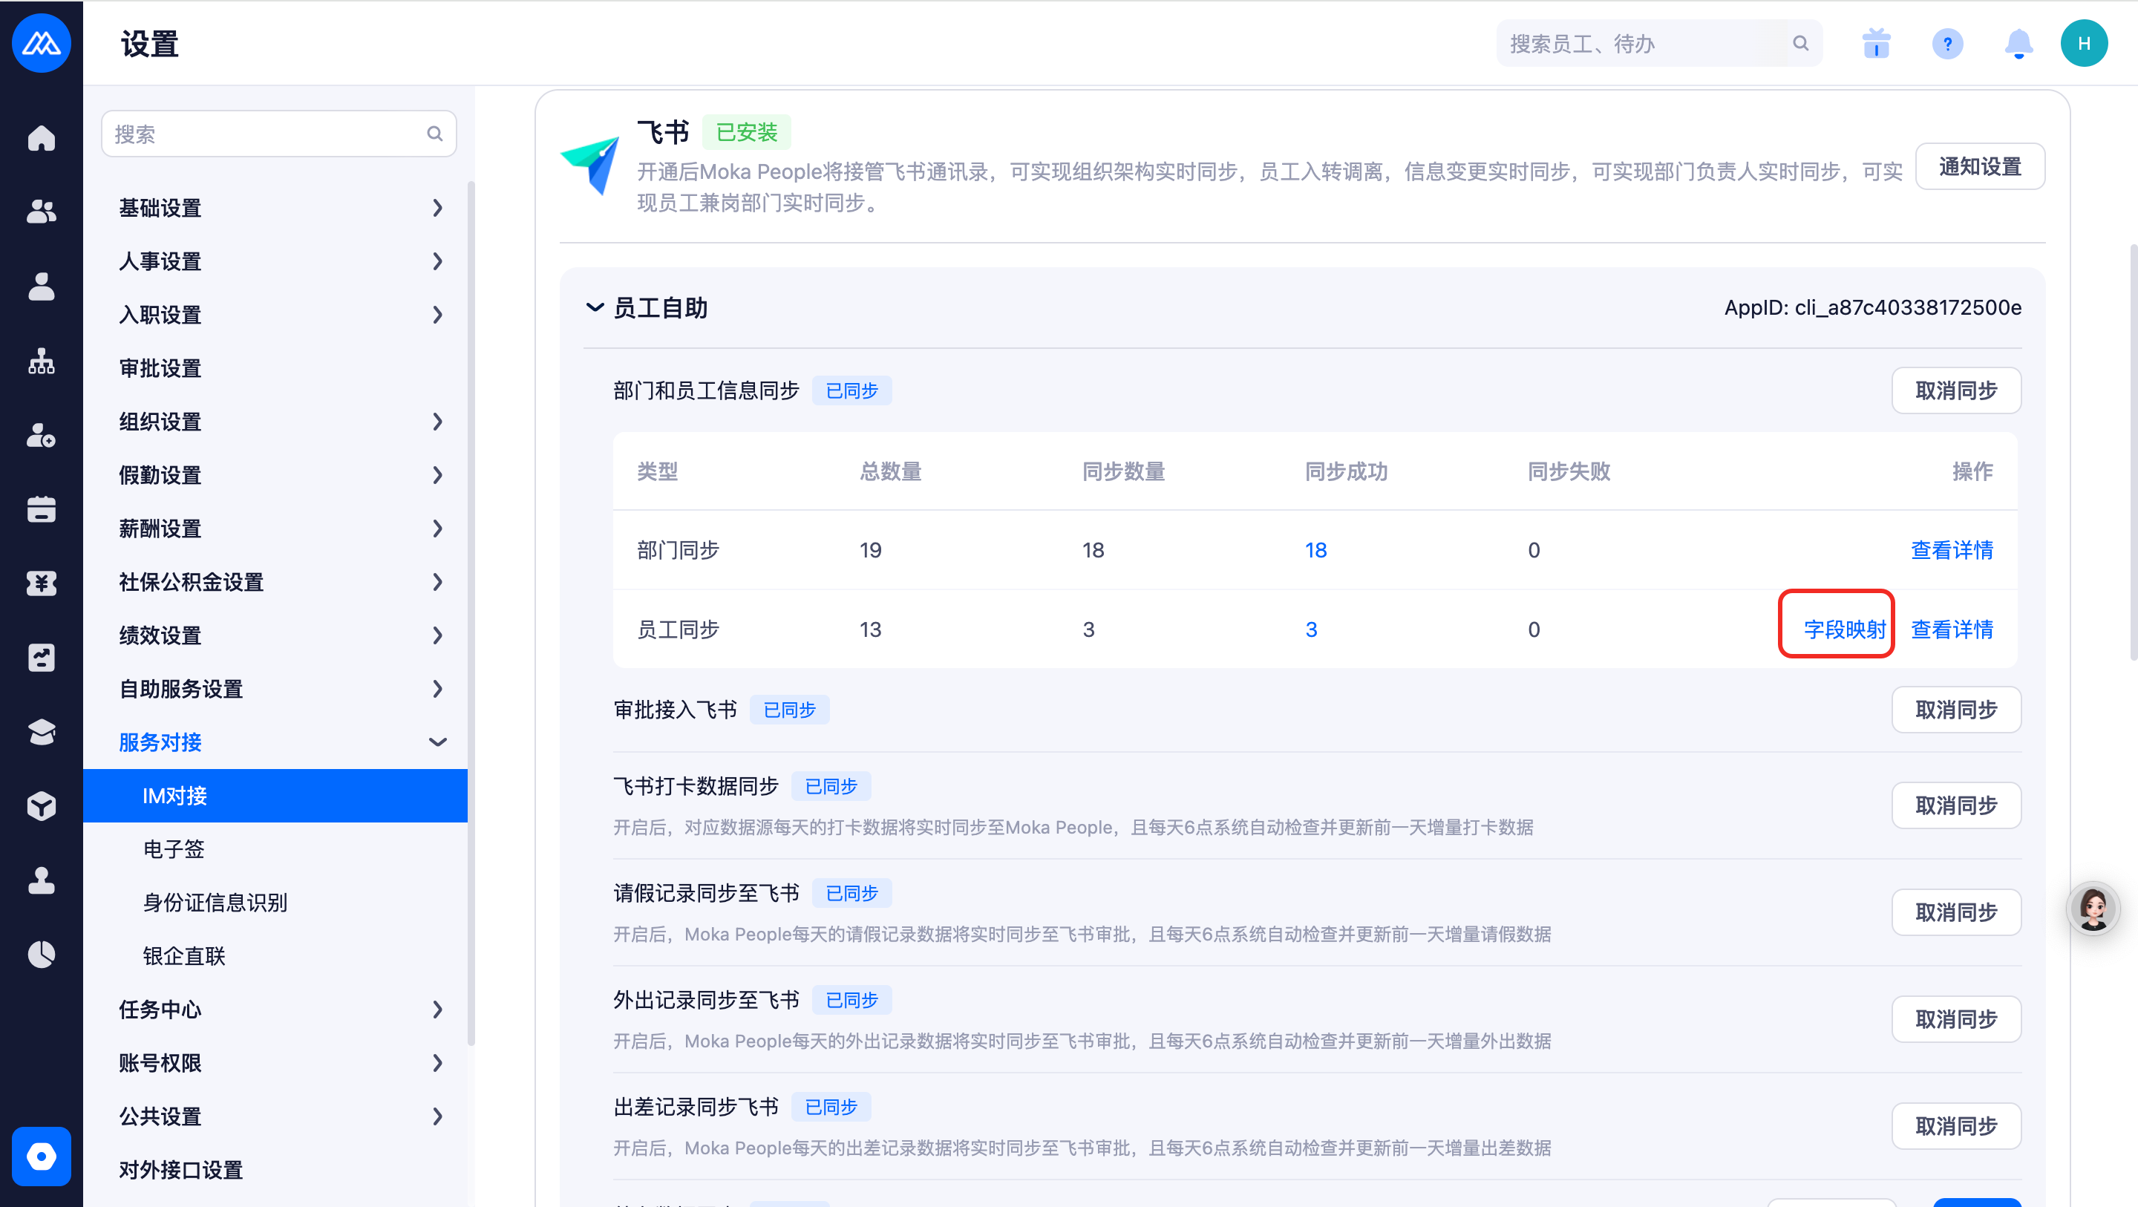Screen dimensions: 2138x1207
Task: Click the help question mark icon
Action: [1946, 43]
